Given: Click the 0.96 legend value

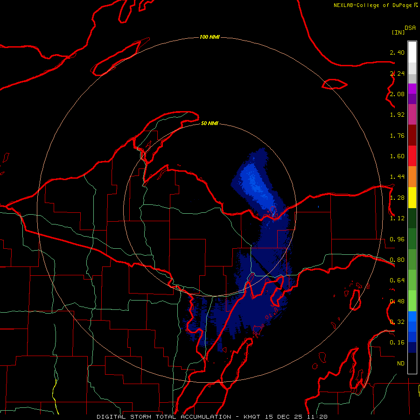Looking at the screenshot, I should [397, 239].
